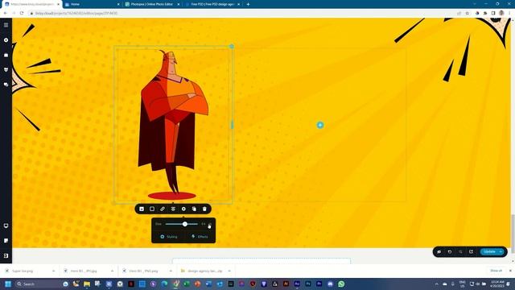Click the zoom magnifier icon in bottom bar
Image resolution: width=515 pixels, height=290 pixels.
[460, 252]
